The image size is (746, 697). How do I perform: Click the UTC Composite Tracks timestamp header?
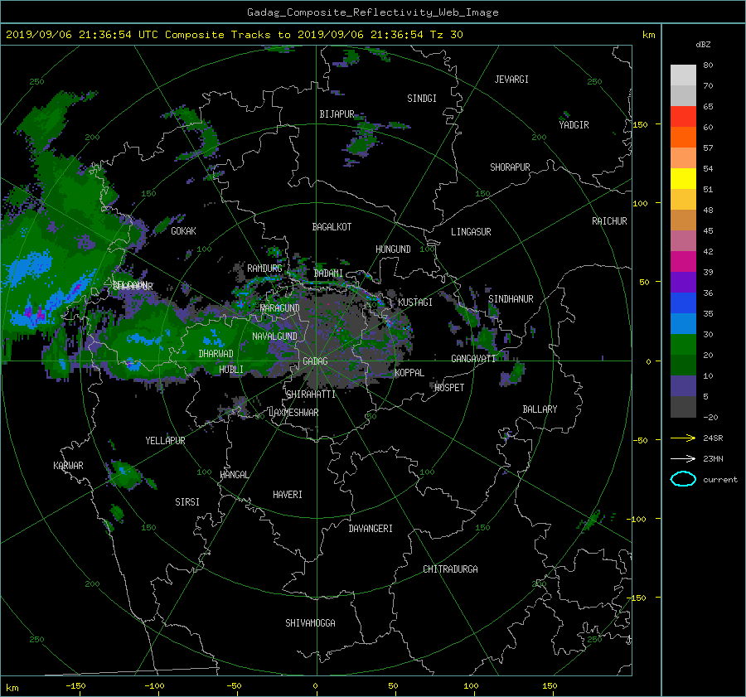coord(234,35)
